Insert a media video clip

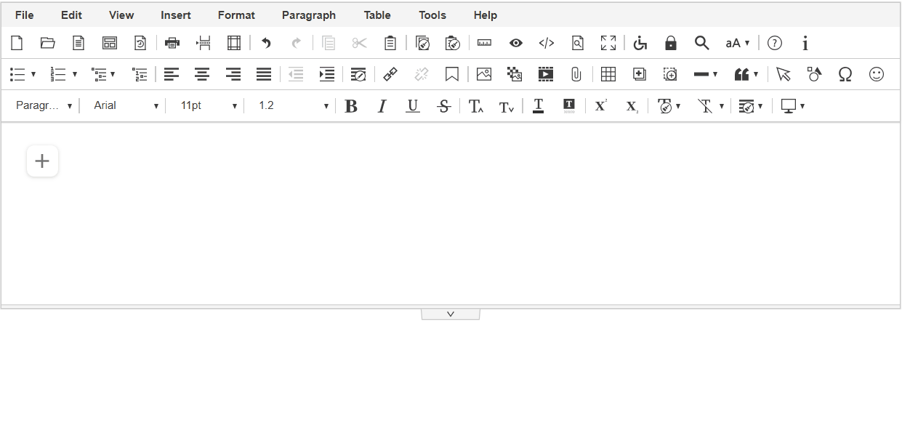click(546, 74)
